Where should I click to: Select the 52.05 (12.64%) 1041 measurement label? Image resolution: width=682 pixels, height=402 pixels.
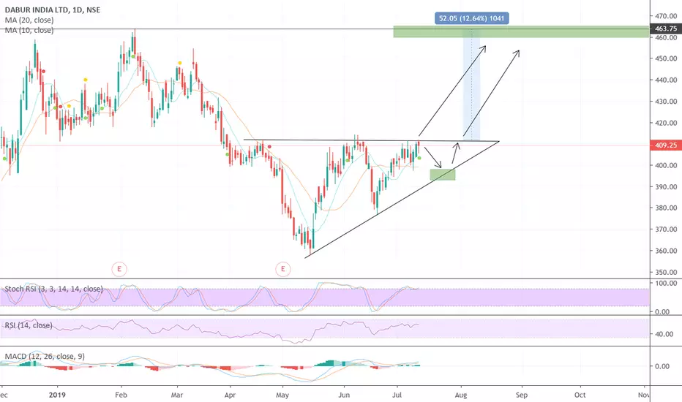pos(471,18)
